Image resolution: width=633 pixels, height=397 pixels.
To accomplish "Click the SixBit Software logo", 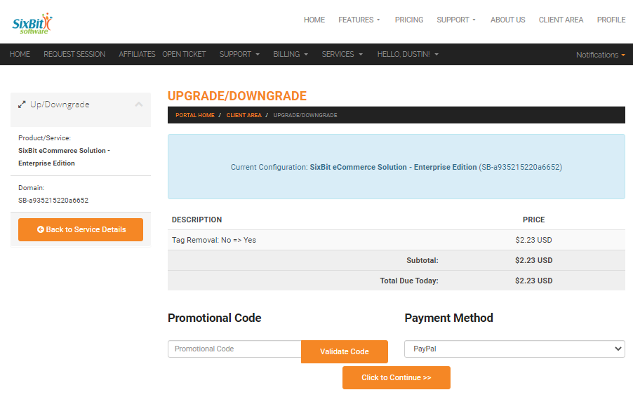I will click(x=32, y=23).
